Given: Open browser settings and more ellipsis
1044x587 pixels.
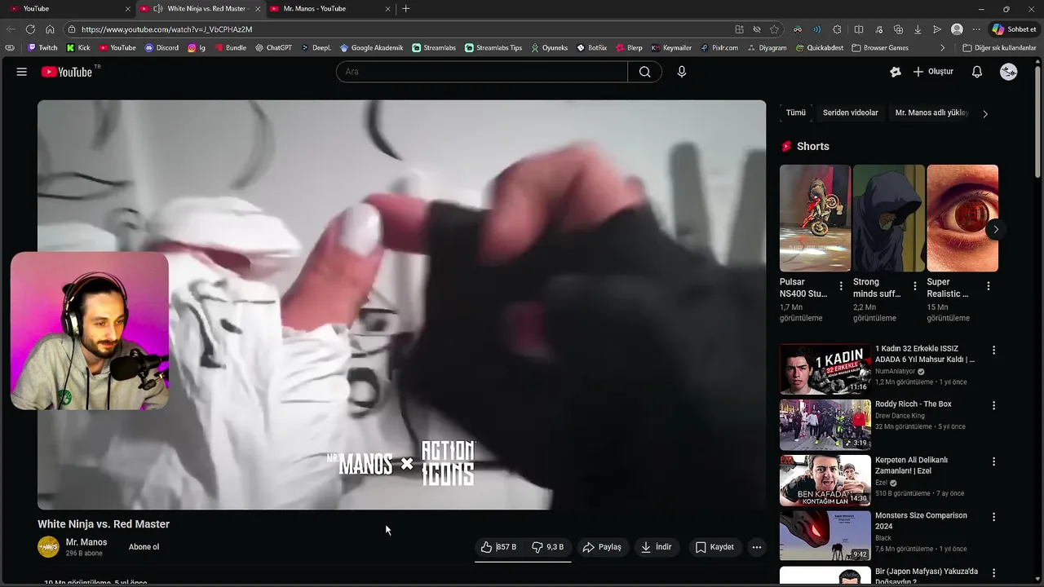Looking at the screenshot, I should tap(976, 29).
